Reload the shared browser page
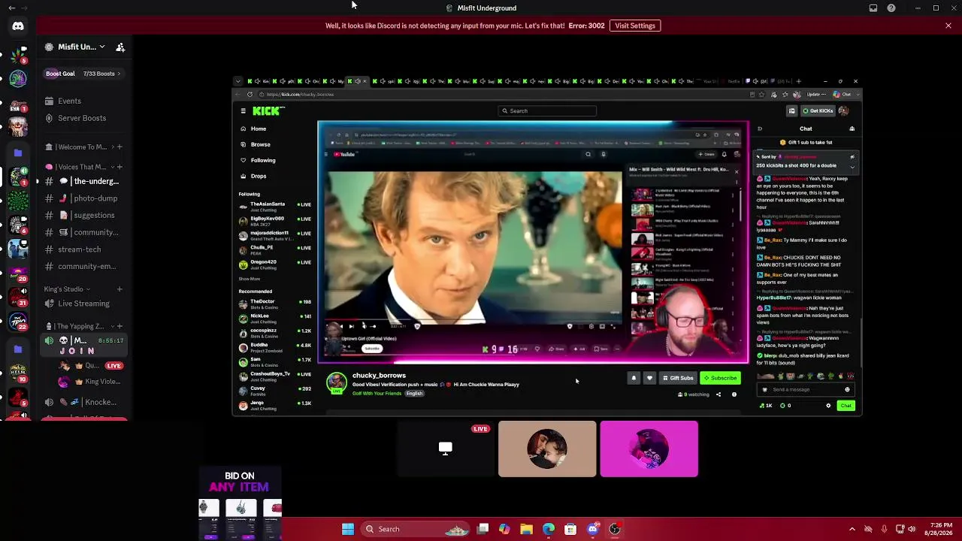The height and width of the screenshot is (541, 962). (x=250, y=95)
